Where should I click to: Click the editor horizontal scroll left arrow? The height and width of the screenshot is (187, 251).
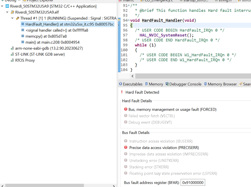(132, 76)
